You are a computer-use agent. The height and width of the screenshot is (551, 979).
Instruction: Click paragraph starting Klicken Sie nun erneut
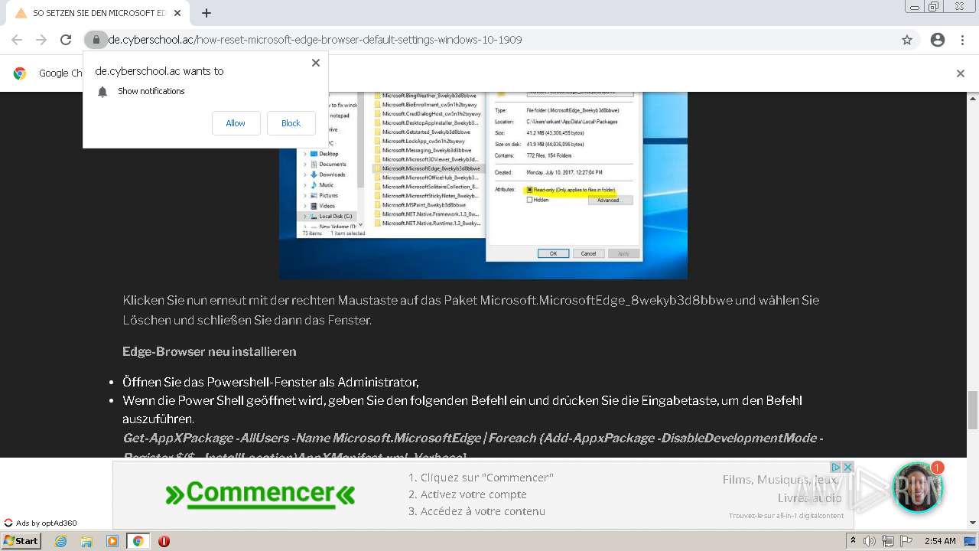point(471,310)
